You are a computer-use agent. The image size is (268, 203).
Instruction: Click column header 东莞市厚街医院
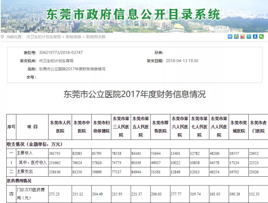point(160,127)
